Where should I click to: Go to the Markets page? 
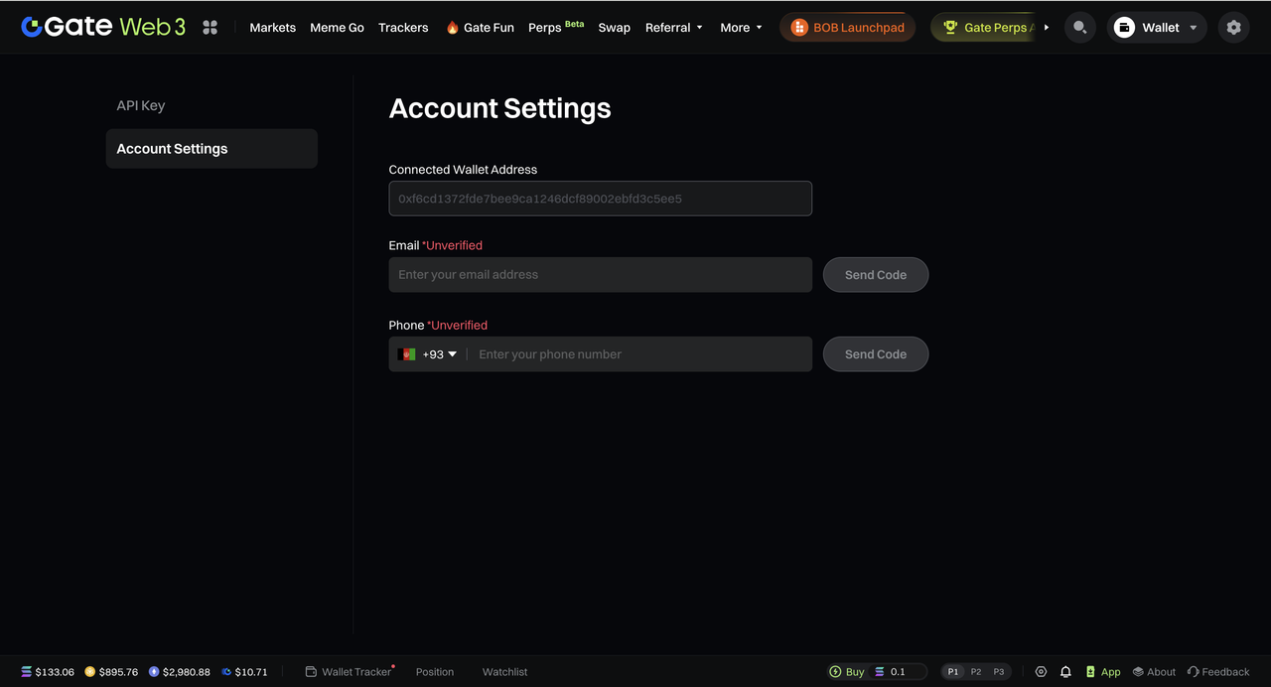click(272, 28)
